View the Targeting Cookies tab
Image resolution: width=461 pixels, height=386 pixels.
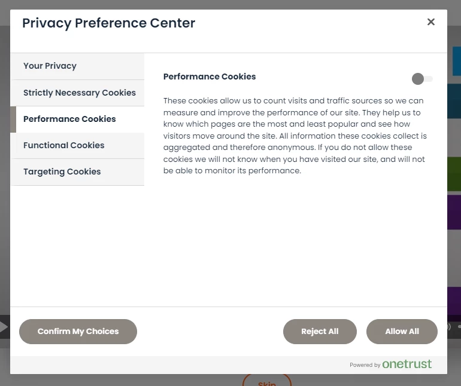click(77, 171)
